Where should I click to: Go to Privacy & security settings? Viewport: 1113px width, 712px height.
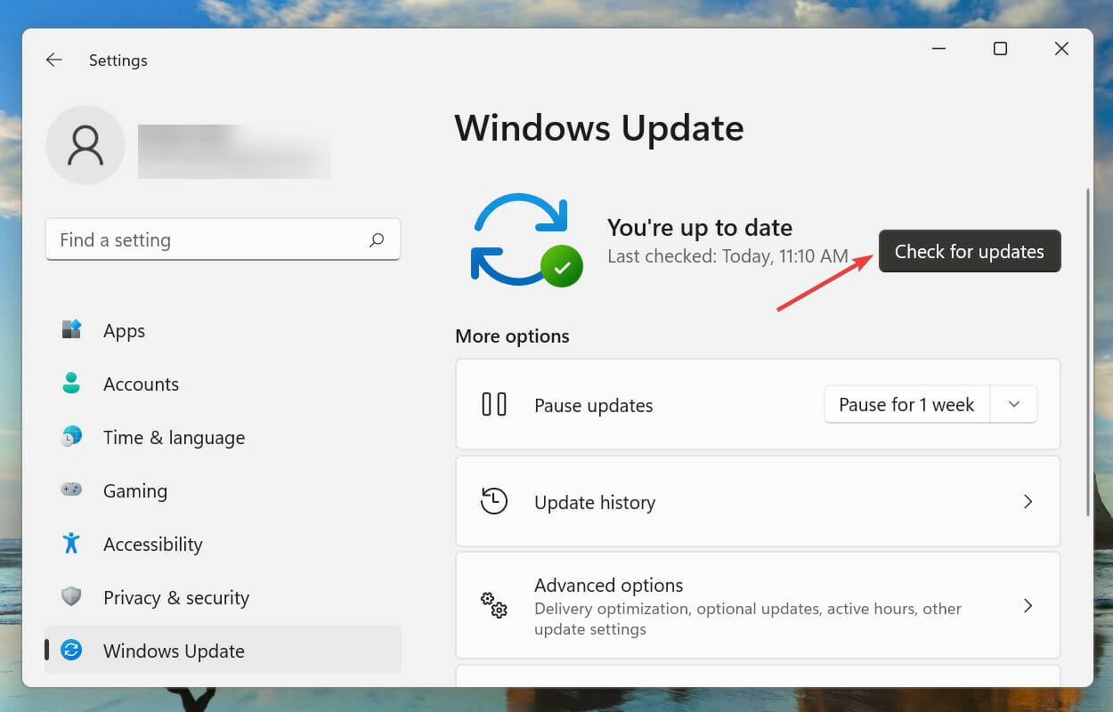coord(223,597)
